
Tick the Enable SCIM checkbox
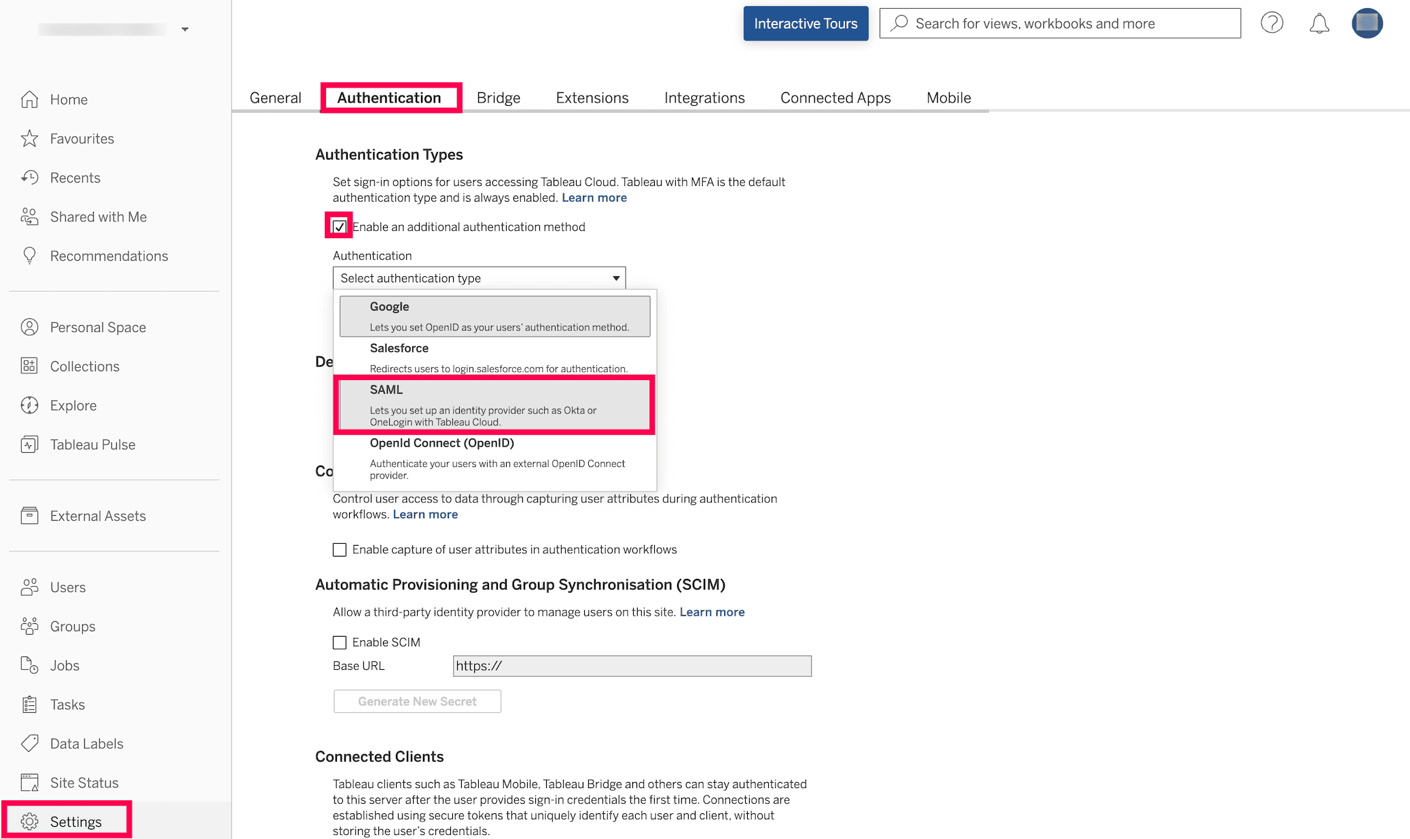[340, 642]
